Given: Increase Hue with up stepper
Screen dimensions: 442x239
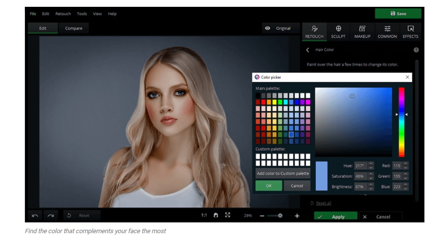Looking at the screenshot, I should click(371, 164).
